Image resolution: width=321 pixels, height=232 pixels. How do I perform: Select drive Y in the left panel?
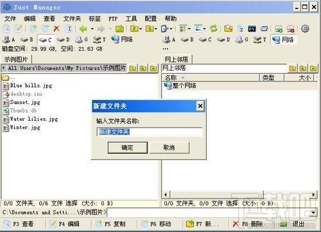(x=100, y=40)
